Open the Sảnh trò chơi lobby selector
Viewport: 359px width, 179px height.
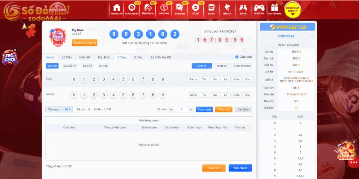tap(84, 43)
